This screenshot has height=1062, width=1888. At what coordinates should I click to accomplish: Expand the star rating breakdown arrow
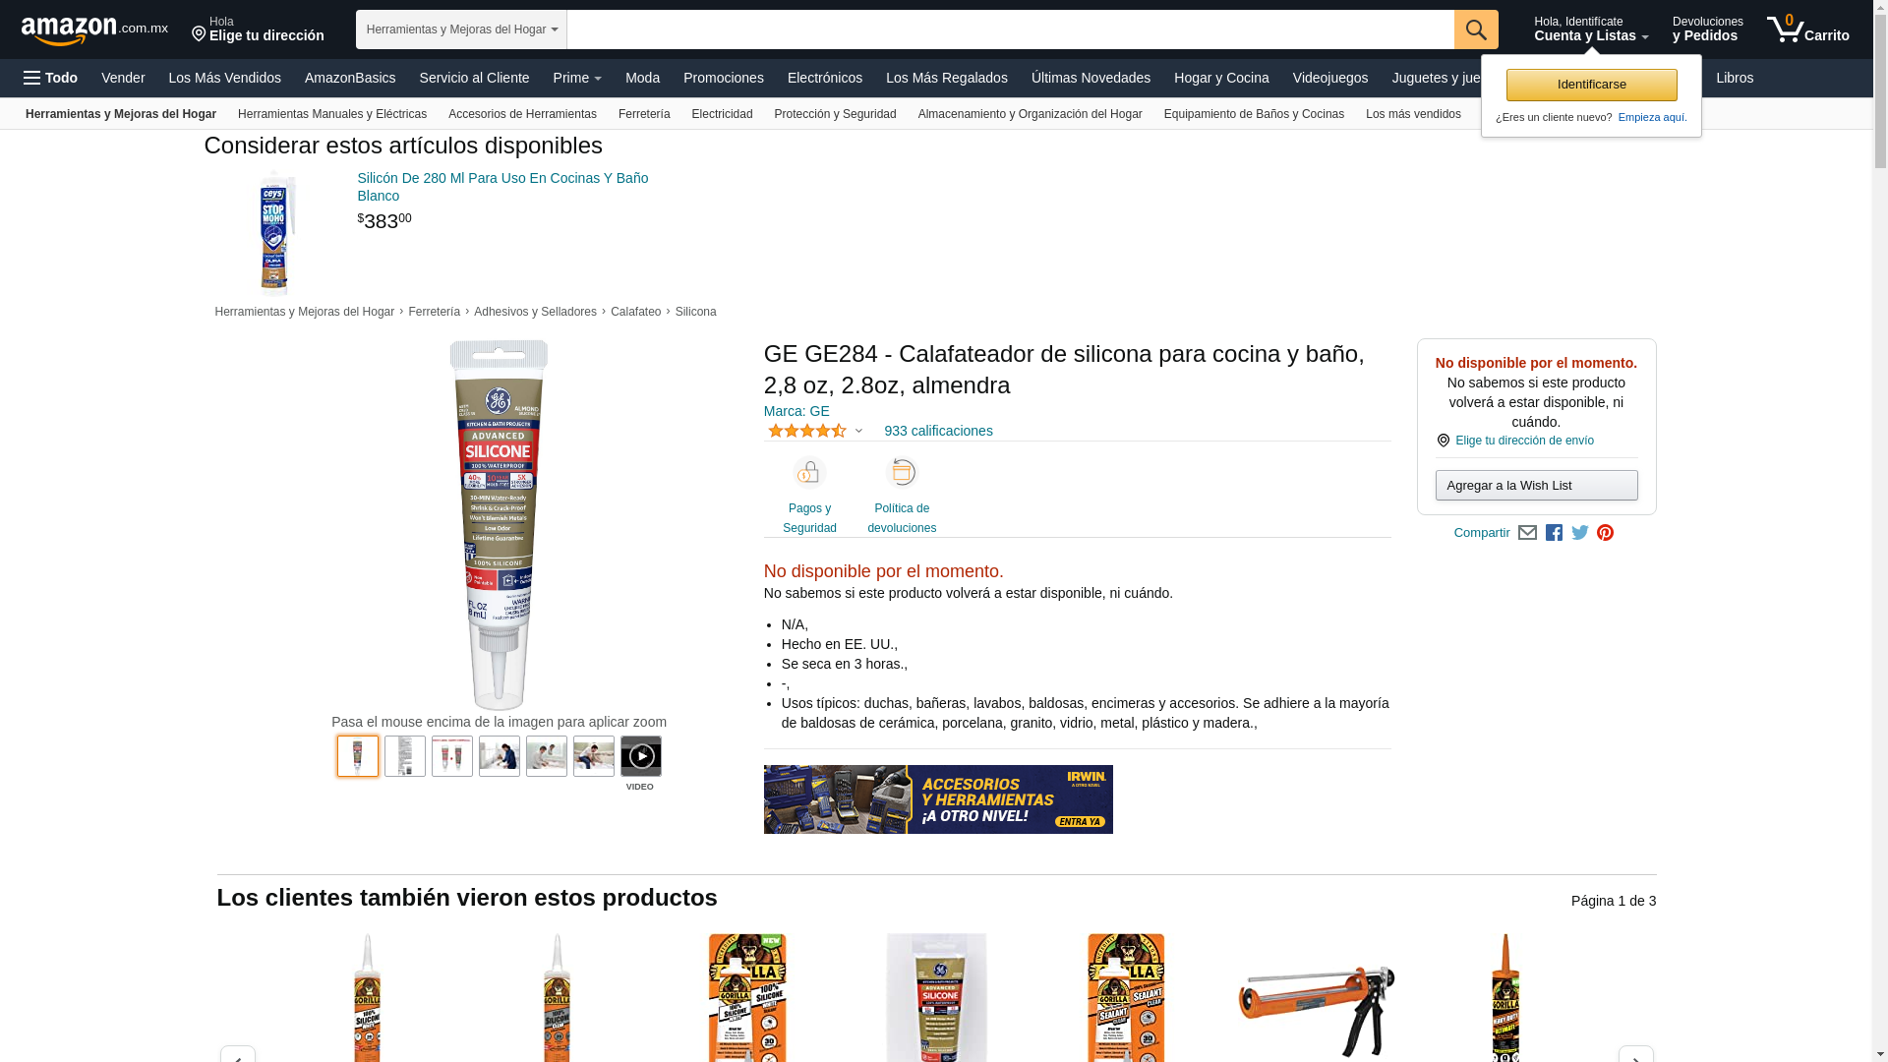pos(858,431)
